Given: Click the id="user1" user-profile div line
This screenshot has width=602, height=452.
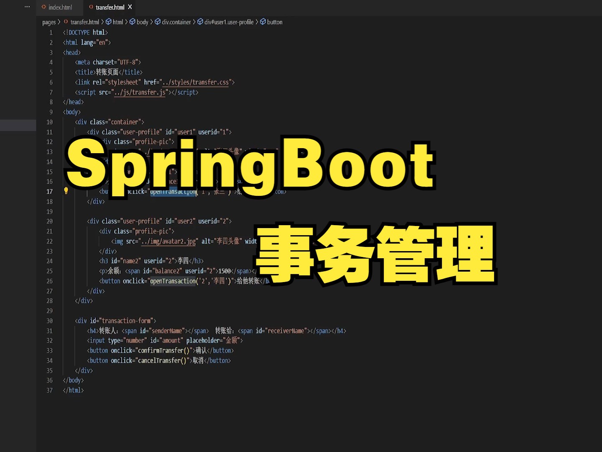Looking at the screenshot, I should click(x=159, y=132).
